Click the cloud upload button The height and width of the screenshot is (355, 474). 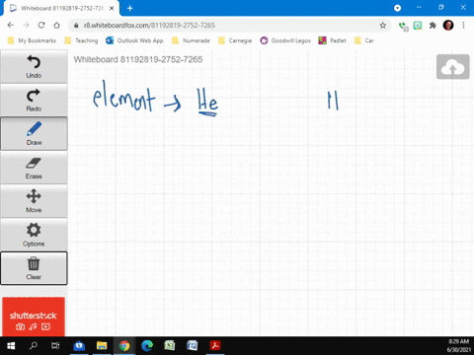click(x=452, y=67)
